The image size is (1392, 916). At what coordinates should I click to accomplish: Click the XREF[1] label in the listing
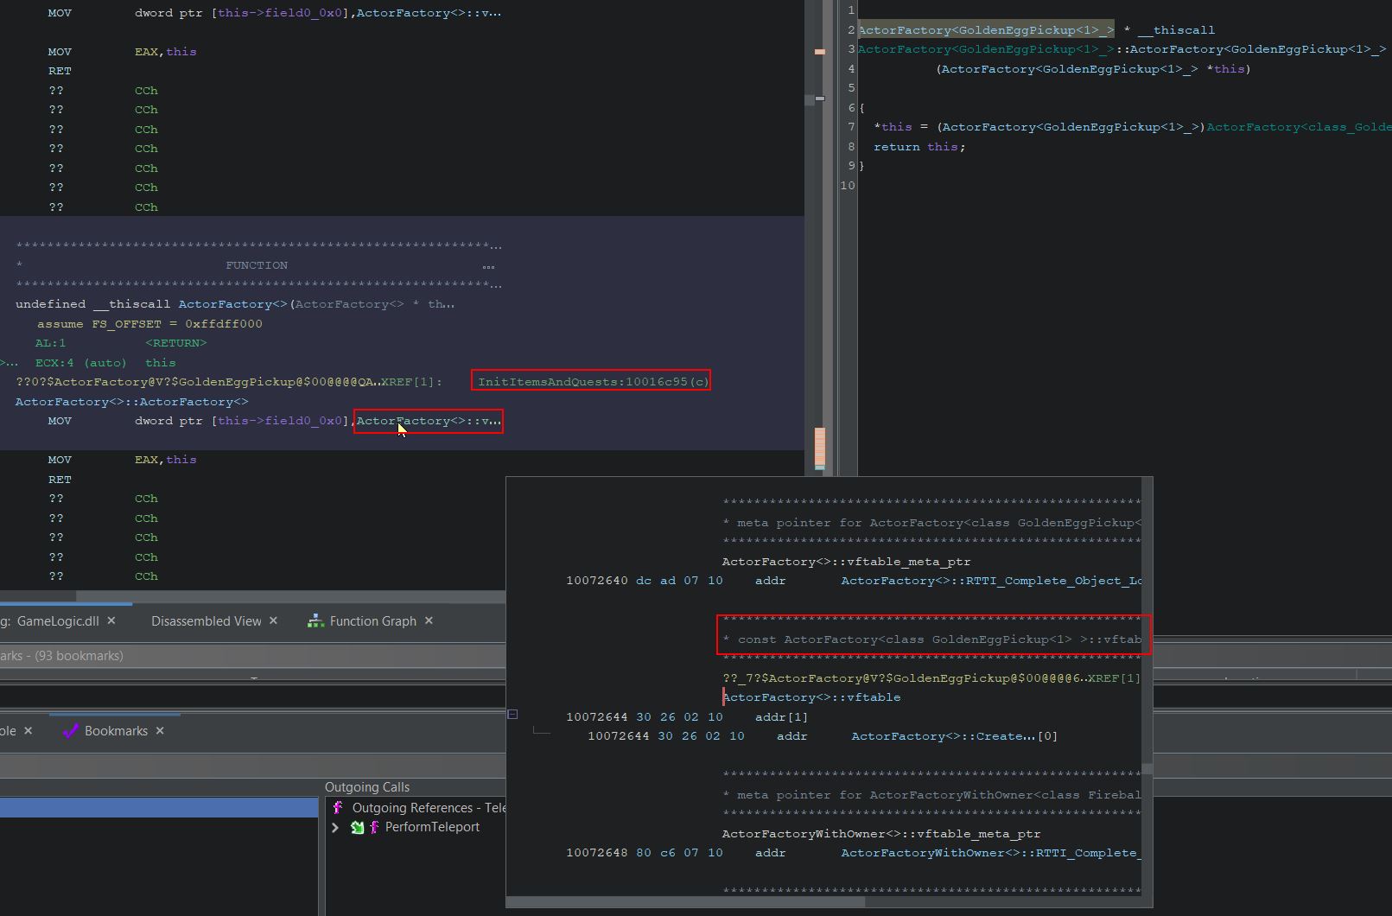pos(411,382)
